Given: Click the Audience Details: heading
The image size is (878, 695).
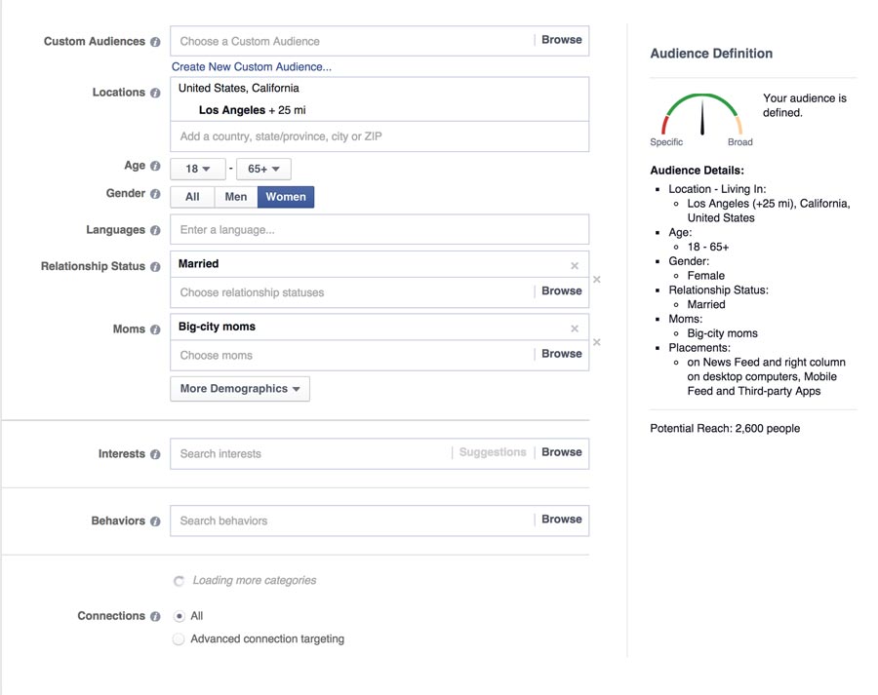Looking at the screenshot, I should 697,171.
